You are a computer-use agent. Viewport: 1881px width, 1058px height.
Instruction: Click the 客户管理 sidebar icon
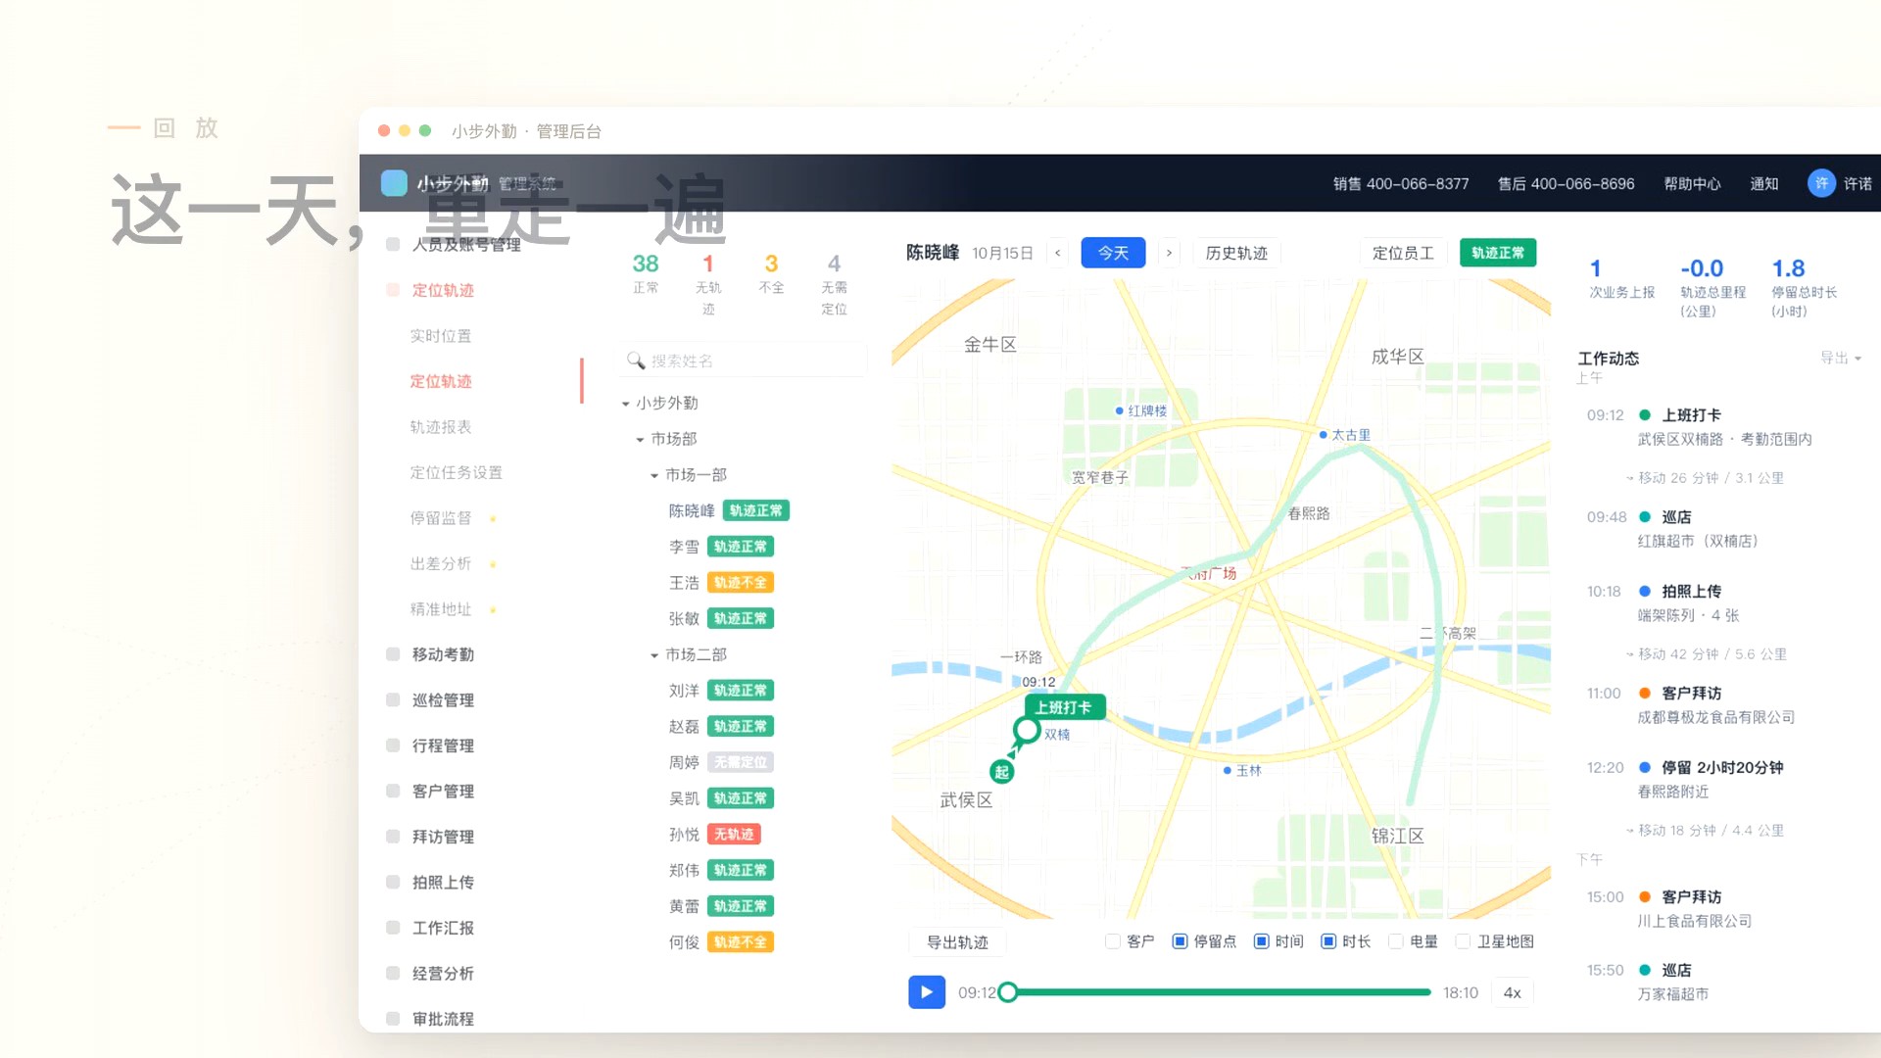pos(393,792)
